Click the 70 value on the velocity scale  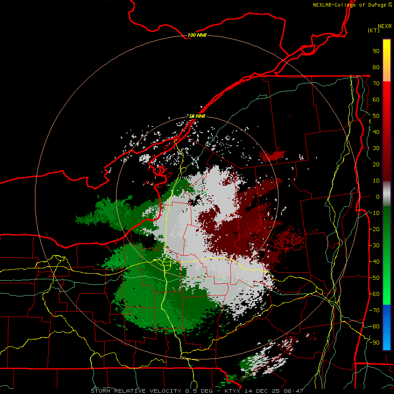coord(376,84)
